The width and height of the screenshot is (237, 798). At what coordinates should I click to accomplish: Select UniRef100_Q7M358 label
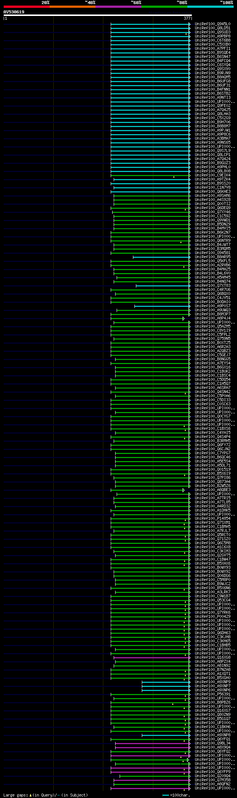tap(213, 780)
